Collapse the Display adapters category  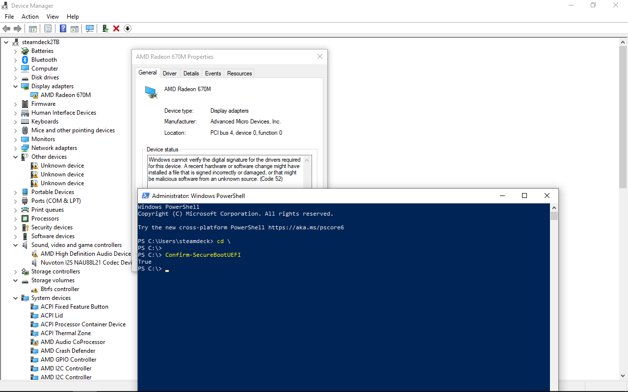pos(16,86)
